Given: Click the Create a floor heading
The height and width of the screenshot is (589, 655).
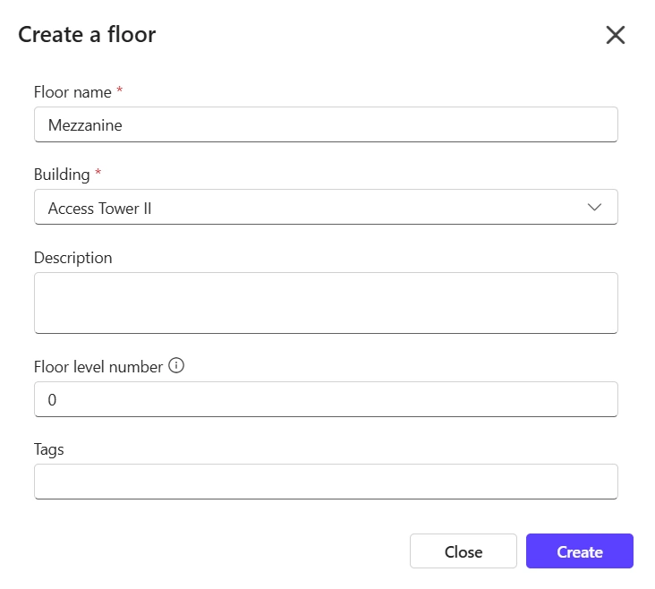Looking at the screenshot, I should coord(87,34).
